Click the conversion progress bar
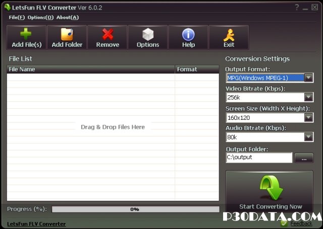 pyautogui.click(x=135, y=209)
